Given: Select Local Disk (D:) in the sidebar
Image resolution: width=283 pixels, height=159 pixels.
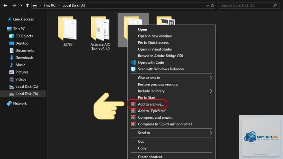Looking at the screenshot, I should tap(24, 94).
